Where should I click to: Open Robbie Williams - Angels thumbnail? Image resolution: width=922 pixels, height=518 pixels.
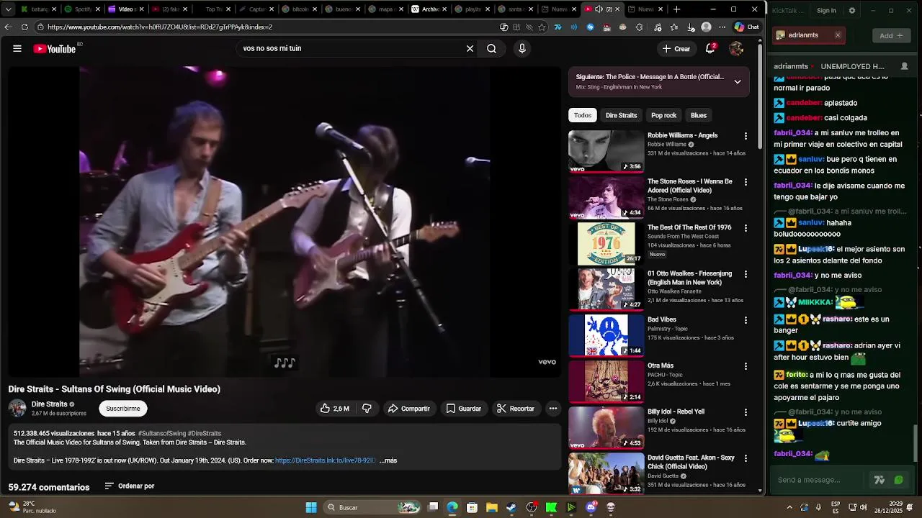tap(606, 151)
